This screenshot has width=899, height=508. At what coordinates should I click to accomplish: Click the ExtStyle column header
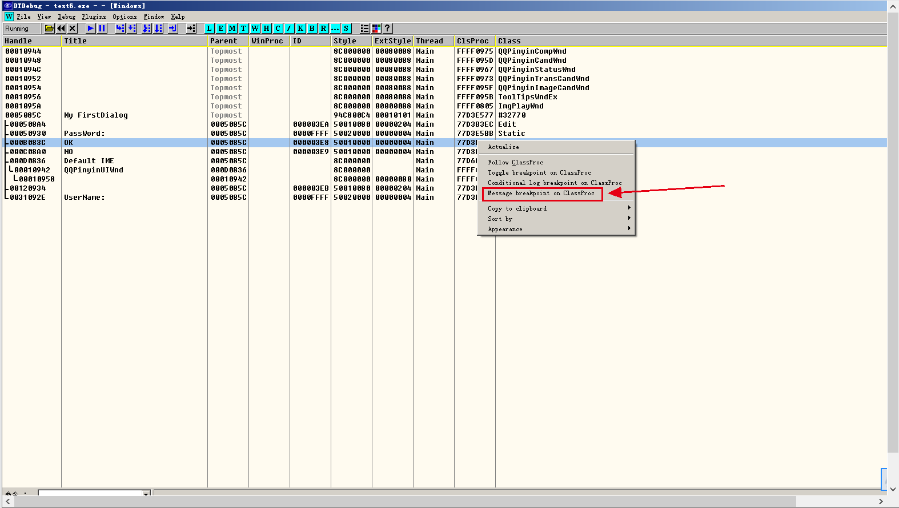coord(392,41)
